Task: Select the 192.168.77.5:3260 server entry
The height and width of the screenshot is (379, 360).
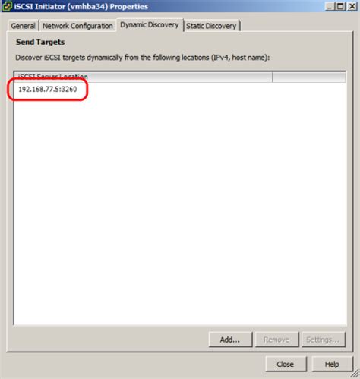Action: tap(48, 89)
